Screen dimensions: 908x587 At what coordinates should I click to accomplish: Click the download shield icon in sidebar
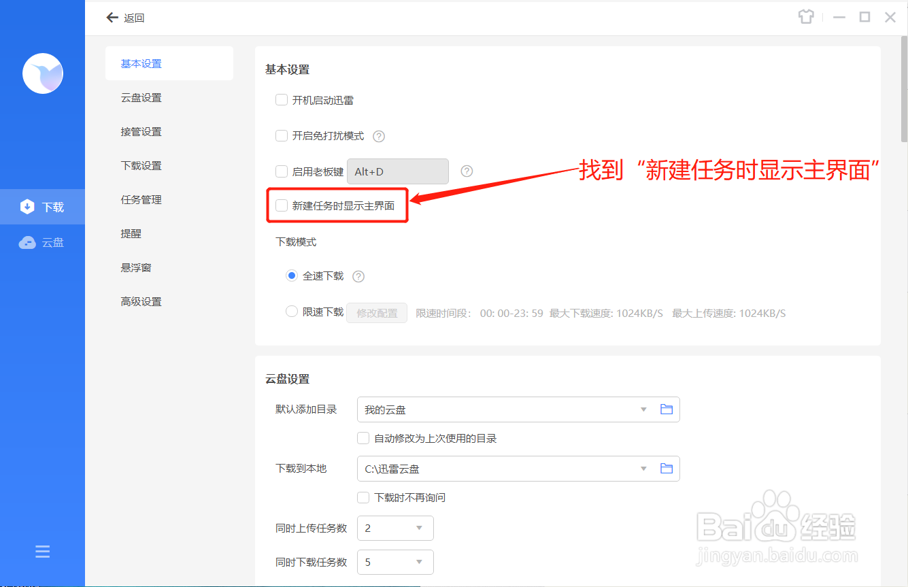(x=27, y=207)
